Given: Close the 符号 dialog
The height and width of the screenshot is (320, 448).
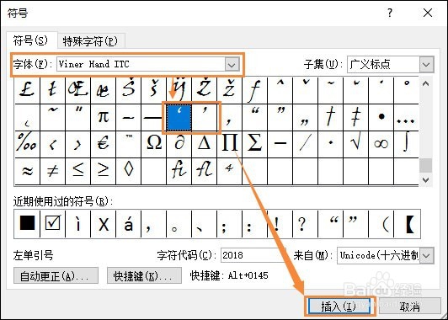Looking at the screenshot, I should pyautogui.click(x=428, y=13).
